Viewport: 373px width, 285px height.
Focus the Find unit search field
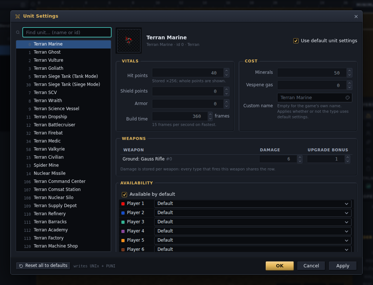click(67, 32)
